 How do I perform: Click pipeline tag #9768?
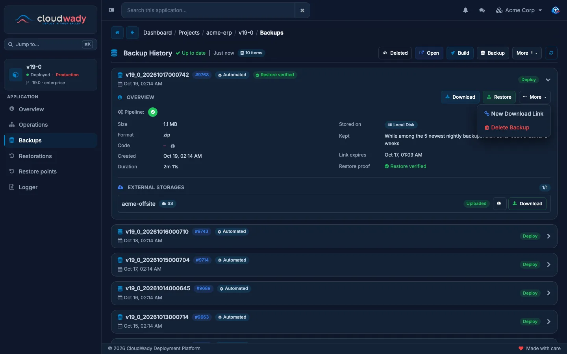[x=202, y=75]
